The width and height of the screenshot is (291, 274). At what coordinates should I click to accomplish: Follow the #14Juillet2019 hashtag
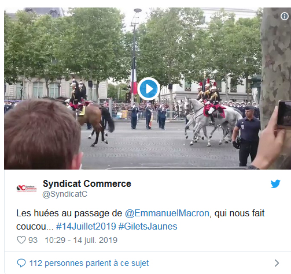(x=86, y=227)
